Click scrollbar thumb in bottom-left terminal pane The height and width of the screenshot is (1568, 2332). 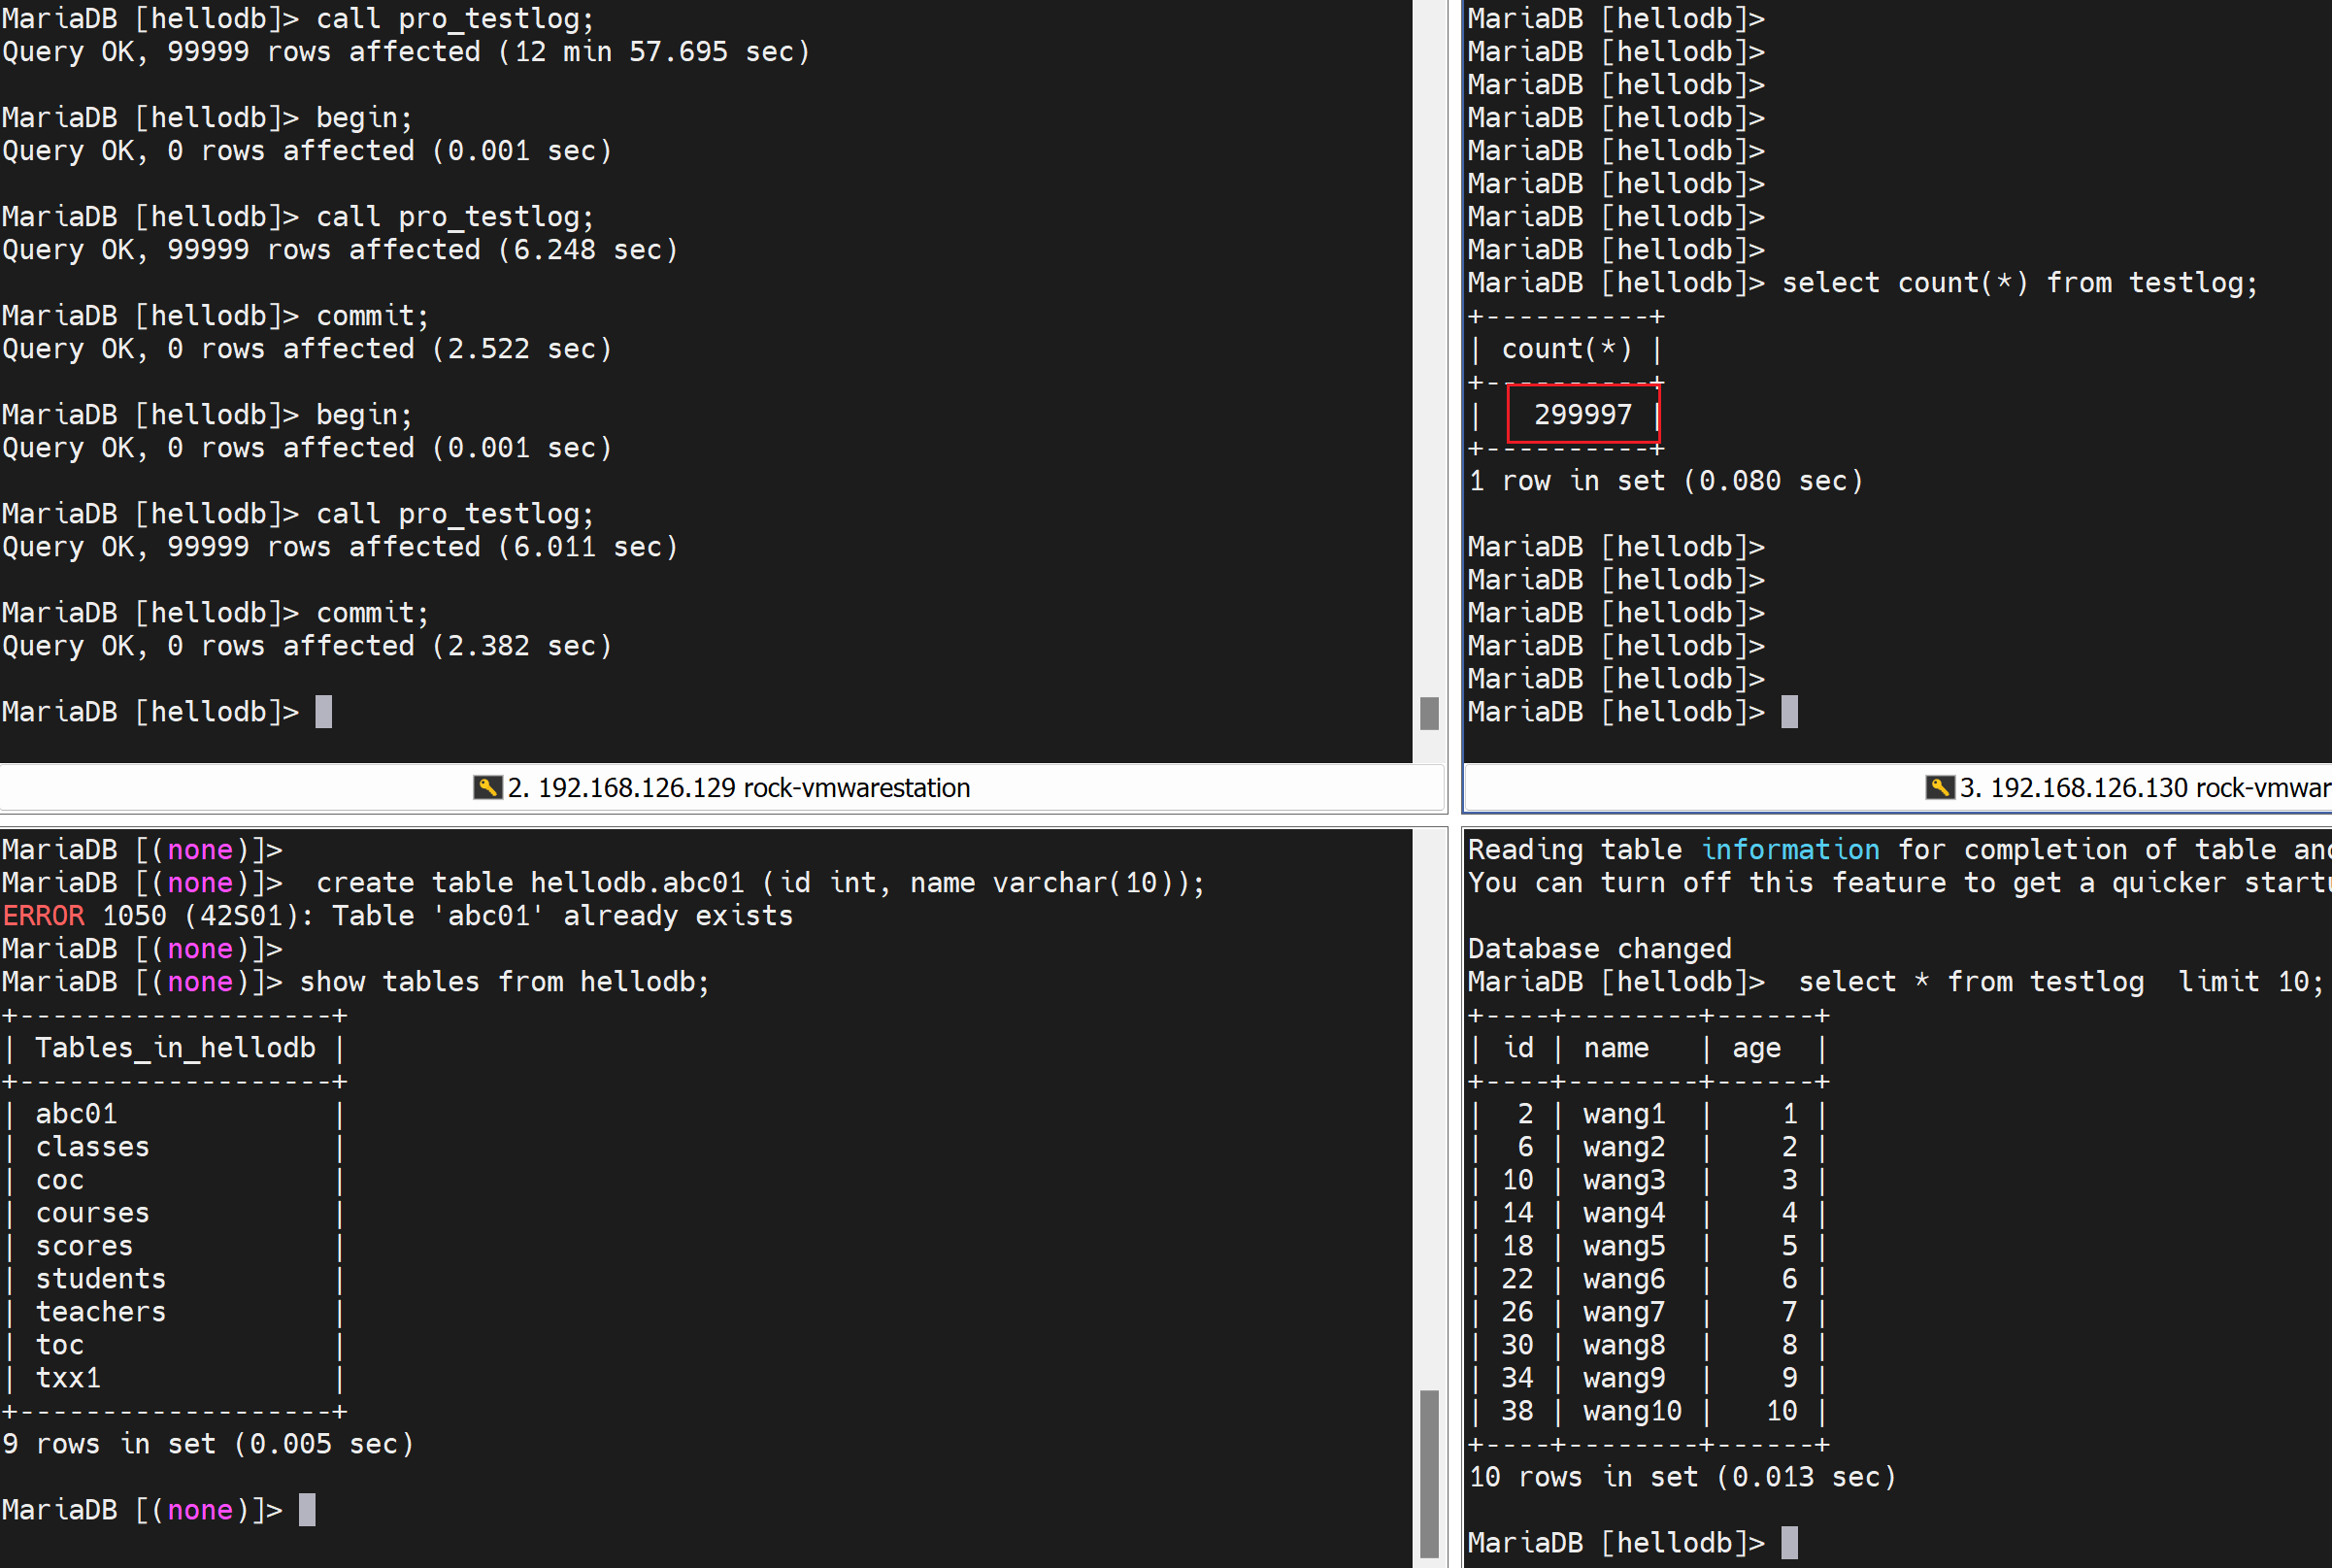1429,1470
